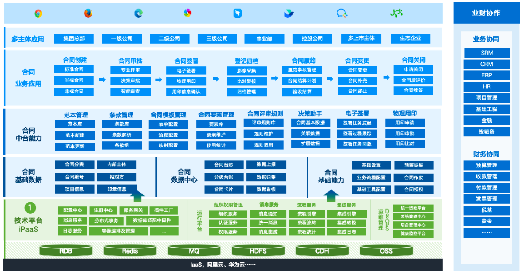Click the 决策审批 box
The height and width of the screenshot is (275, 524).
(131, 81)
